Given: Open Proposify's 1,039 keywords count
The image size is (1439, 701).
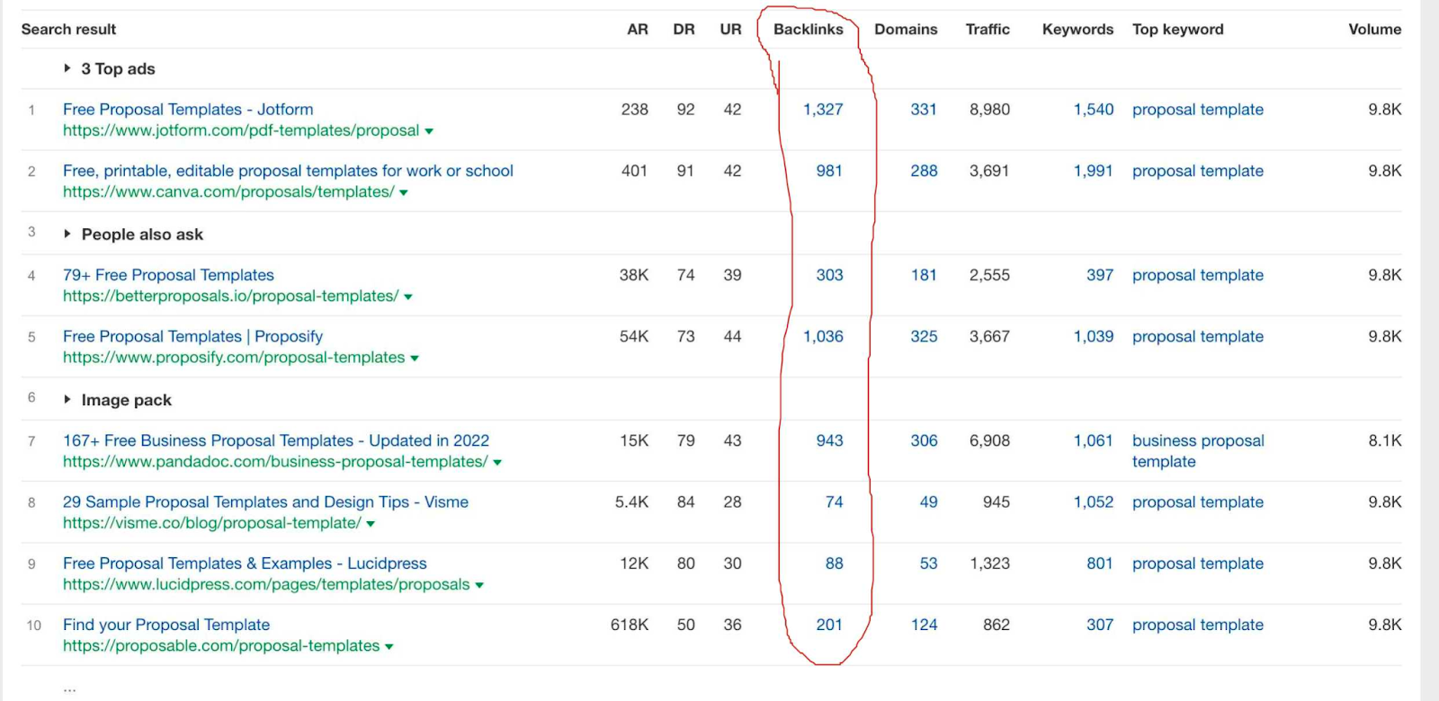Looking at the screenshot, I should (x=1094, y=335).
